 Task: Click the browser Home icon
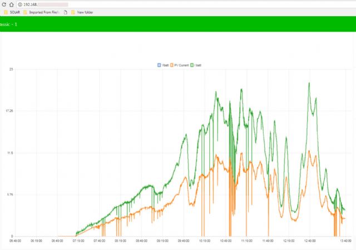click(x=11, y=4)
